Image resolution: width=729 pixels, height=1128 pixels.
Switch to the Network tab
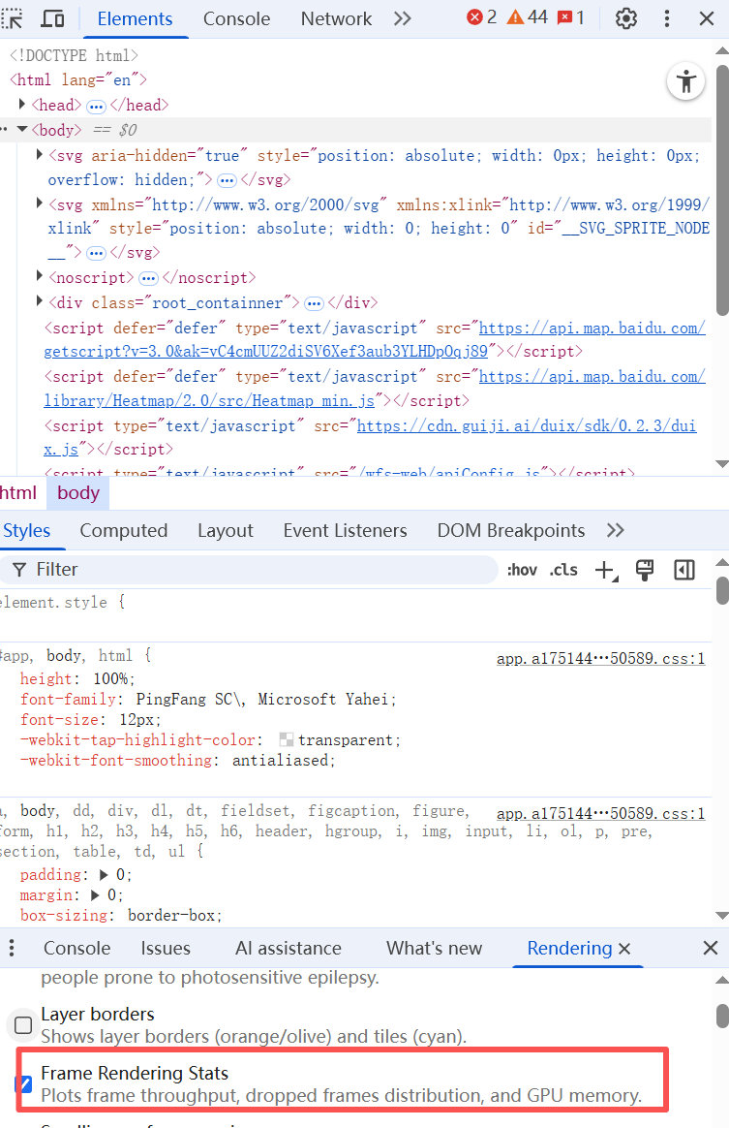coord(336,18)
